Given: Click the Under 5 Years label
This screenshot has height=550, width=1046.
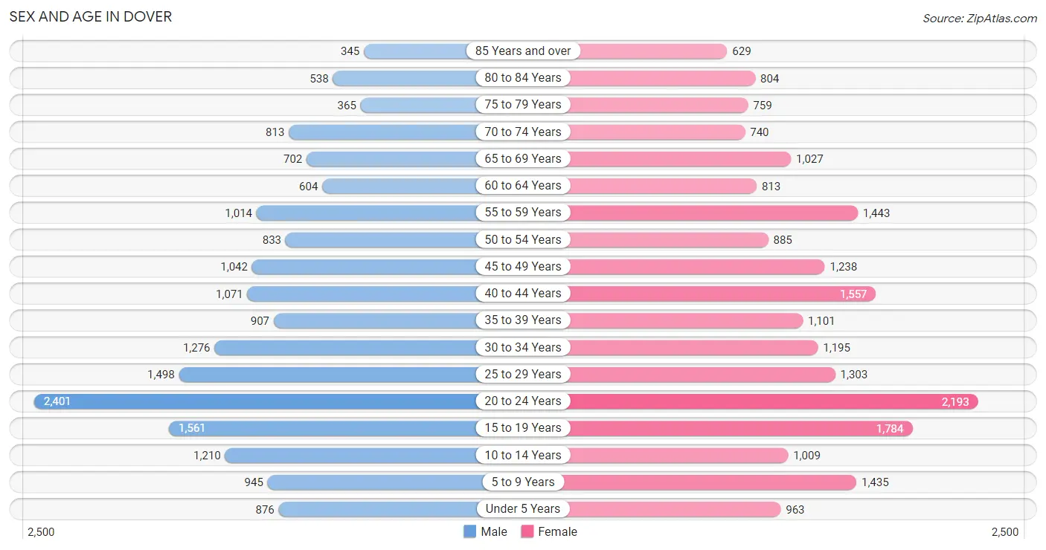Looking at the screenshot, I should pos(523,509).
